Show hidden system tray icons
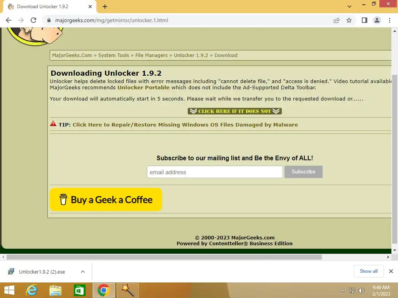 click(x=342, y=291)
